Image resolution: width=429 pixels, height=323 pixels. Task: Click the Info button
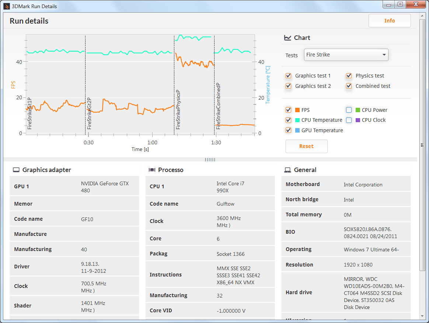coord(389,21)
